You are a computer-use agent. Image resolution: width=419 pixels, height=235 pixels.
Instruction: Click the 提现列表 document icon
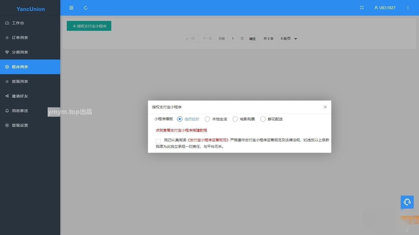(7, 81)
